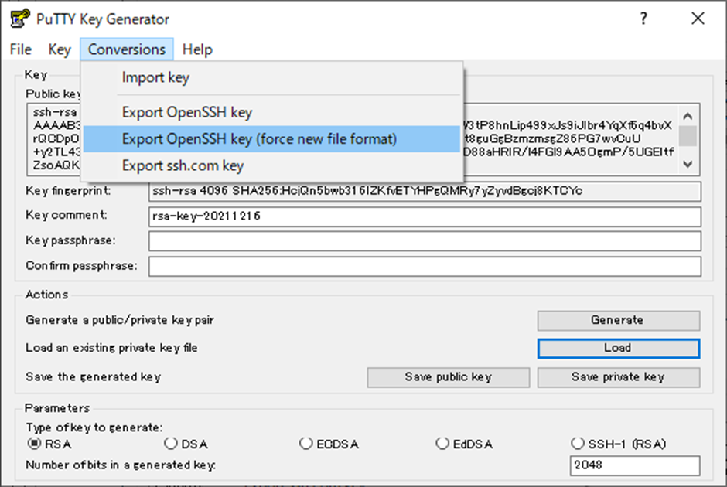Click the PuTTY Key Generator title bar icon
This screenshot has height=487, width=727.
coord(20,19)
